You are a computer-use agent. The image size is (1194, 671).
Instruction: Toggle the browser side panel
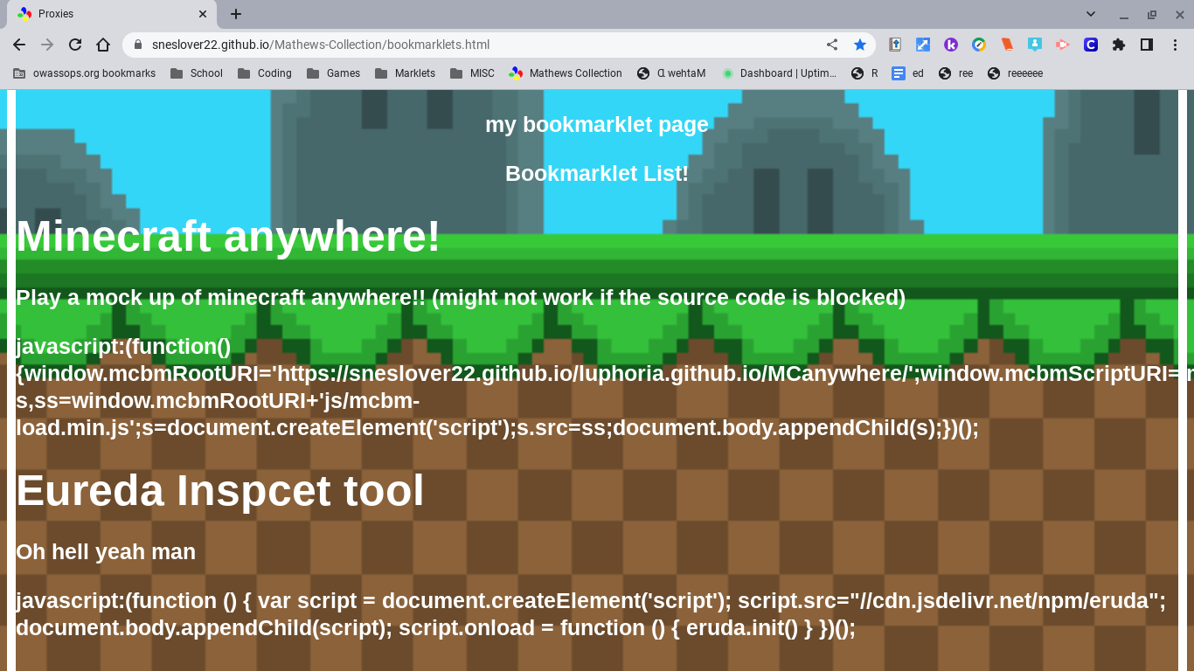tap(1147, 45)
